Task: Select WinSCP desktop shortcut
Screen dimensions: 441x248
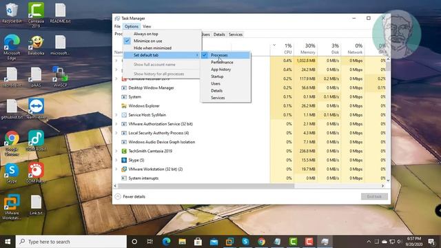Action: tap(60, 76)
